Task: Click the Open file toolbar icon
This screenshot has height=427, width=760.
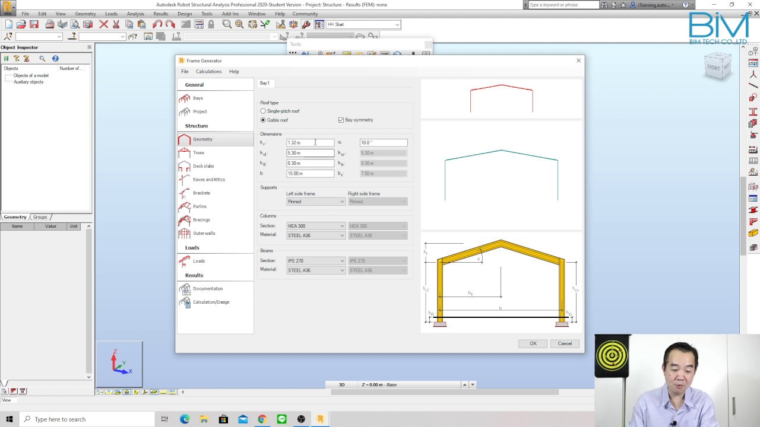Action: pos(21,24)
